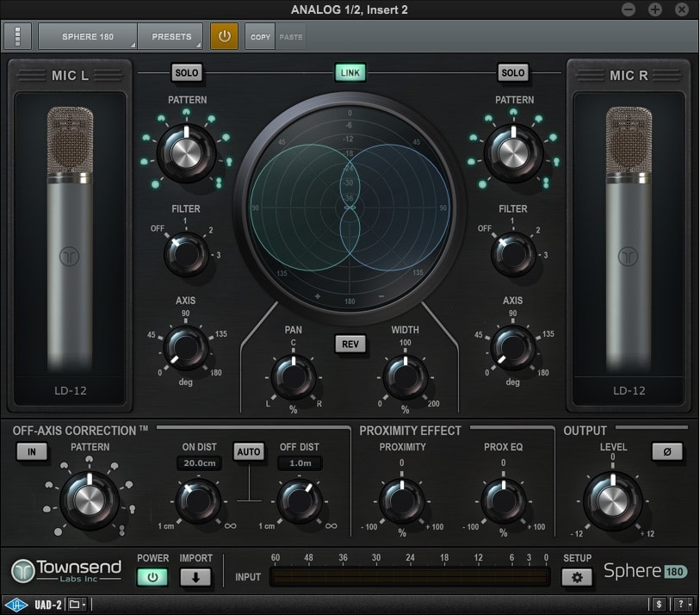This screenshot has width=700, height=615.
Task: Click the MIC R microphone image
Action: pos(629,239)
